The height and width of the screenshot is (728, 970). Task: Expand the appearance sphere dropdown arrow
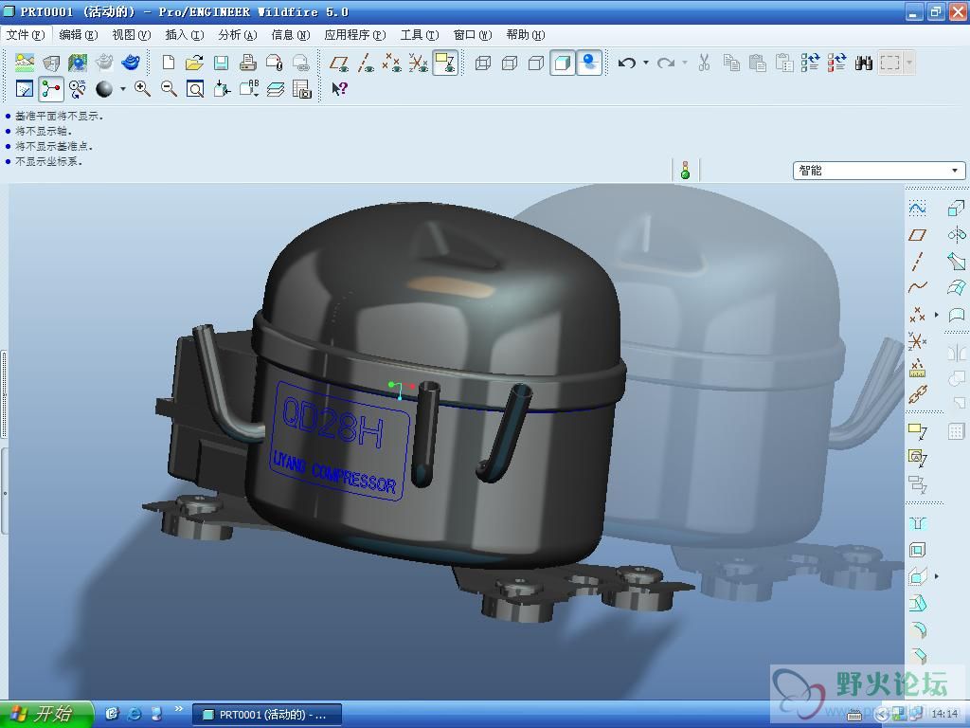[x=122, y=89]
